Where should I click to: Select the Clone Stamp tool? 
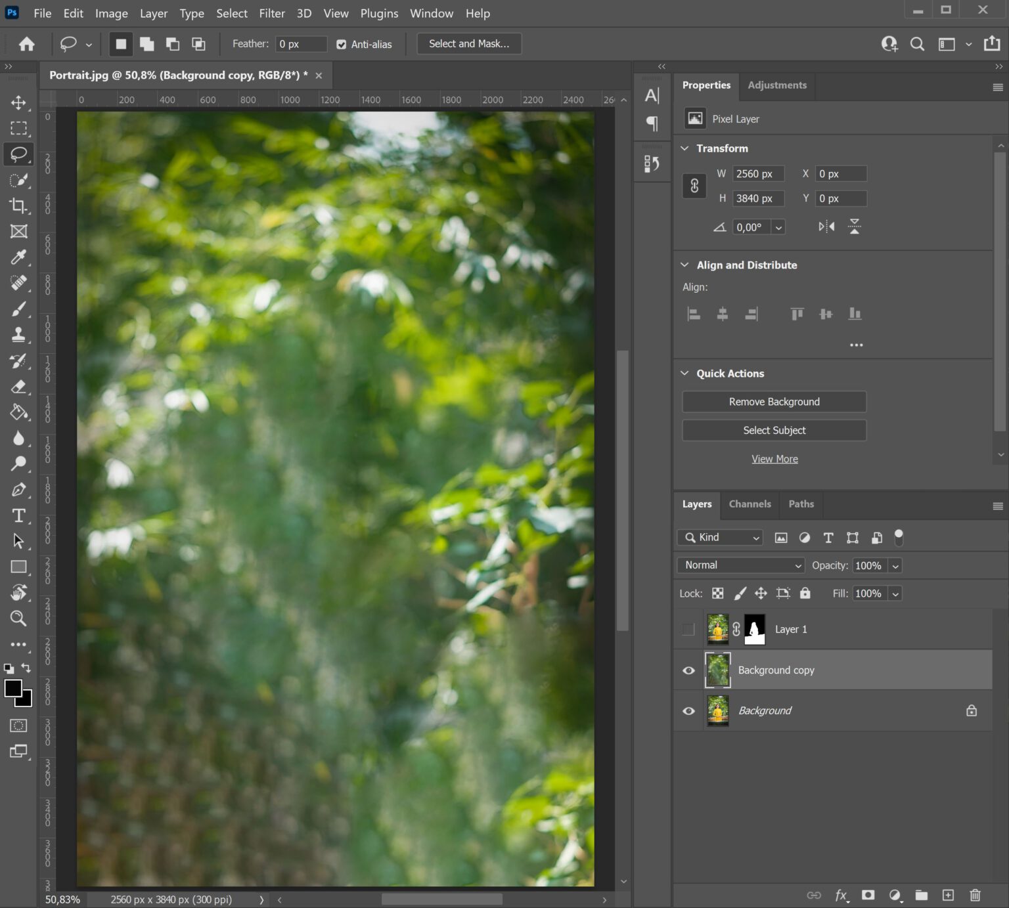(18, 335)
